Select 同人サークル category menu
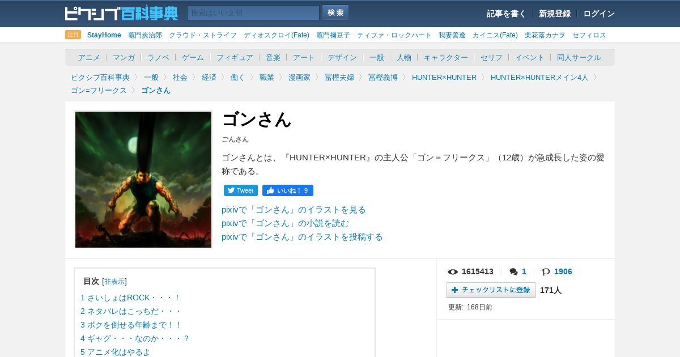The width and height of the screenshot is (680, 357). [579, 58]
